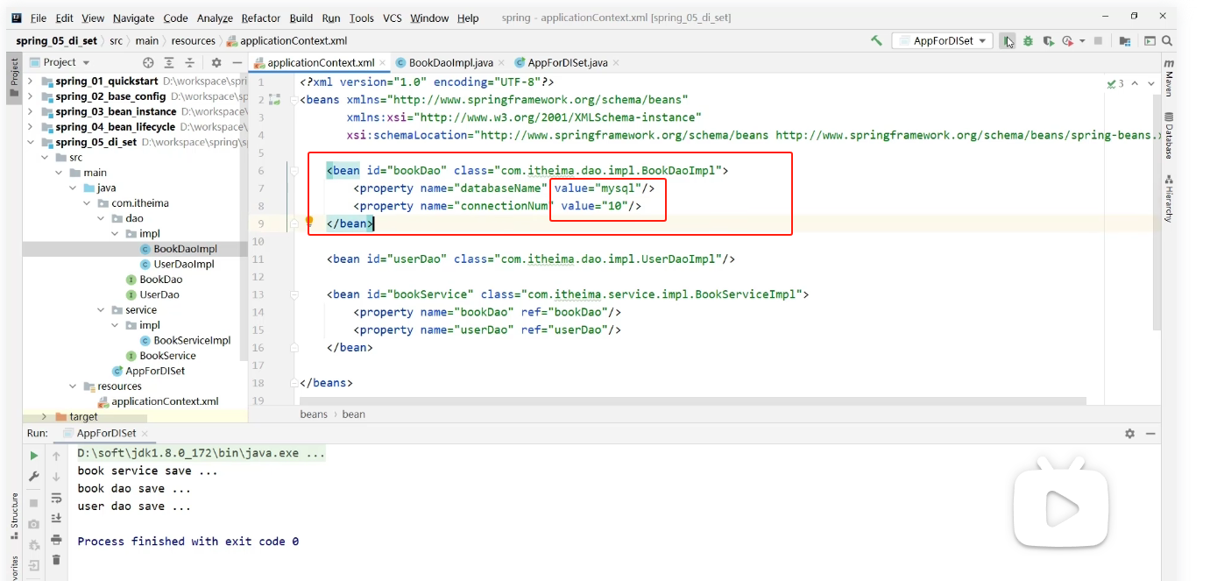Expand the spring_01_quickstart module
Viewport: 1210px width, 581px height.
(31, 81)
